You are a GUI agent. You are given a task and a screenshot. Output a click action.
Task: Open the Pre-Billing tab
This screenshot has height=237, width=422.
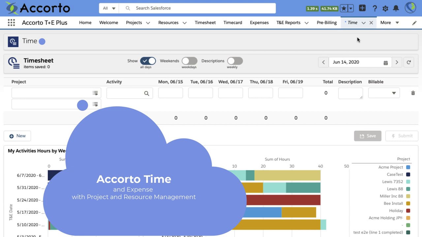click(x=327, y=23)
